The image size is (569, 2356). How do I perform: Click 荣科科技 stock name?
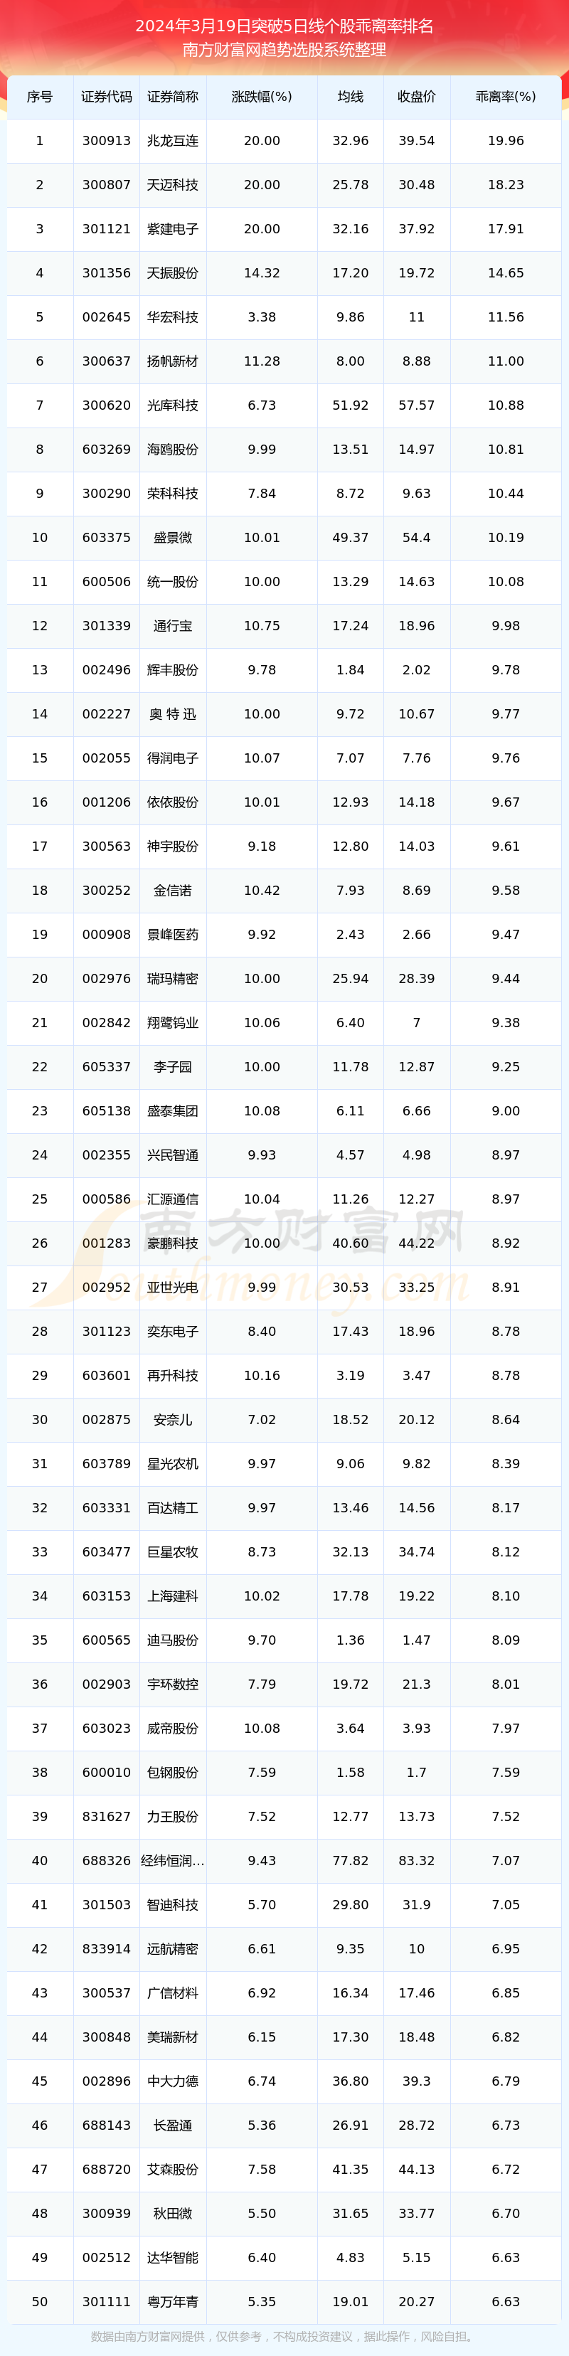click(x=173, y=494)
